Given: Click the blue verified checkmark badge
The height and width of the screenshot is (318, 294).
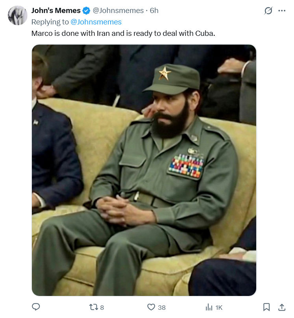Looking at the screenshot, I should pyautogui.click(x=87, y=11).
